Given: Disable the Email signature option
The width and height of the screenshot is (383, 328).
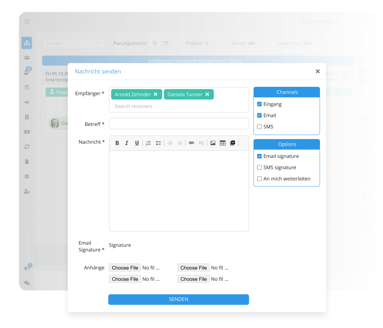Looking at the screenshot, I should 259,156.
